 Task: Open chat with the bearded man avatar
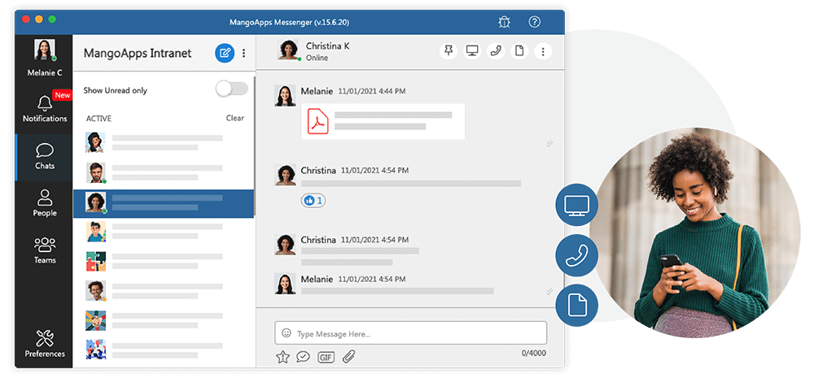click(x=95, y=172)
